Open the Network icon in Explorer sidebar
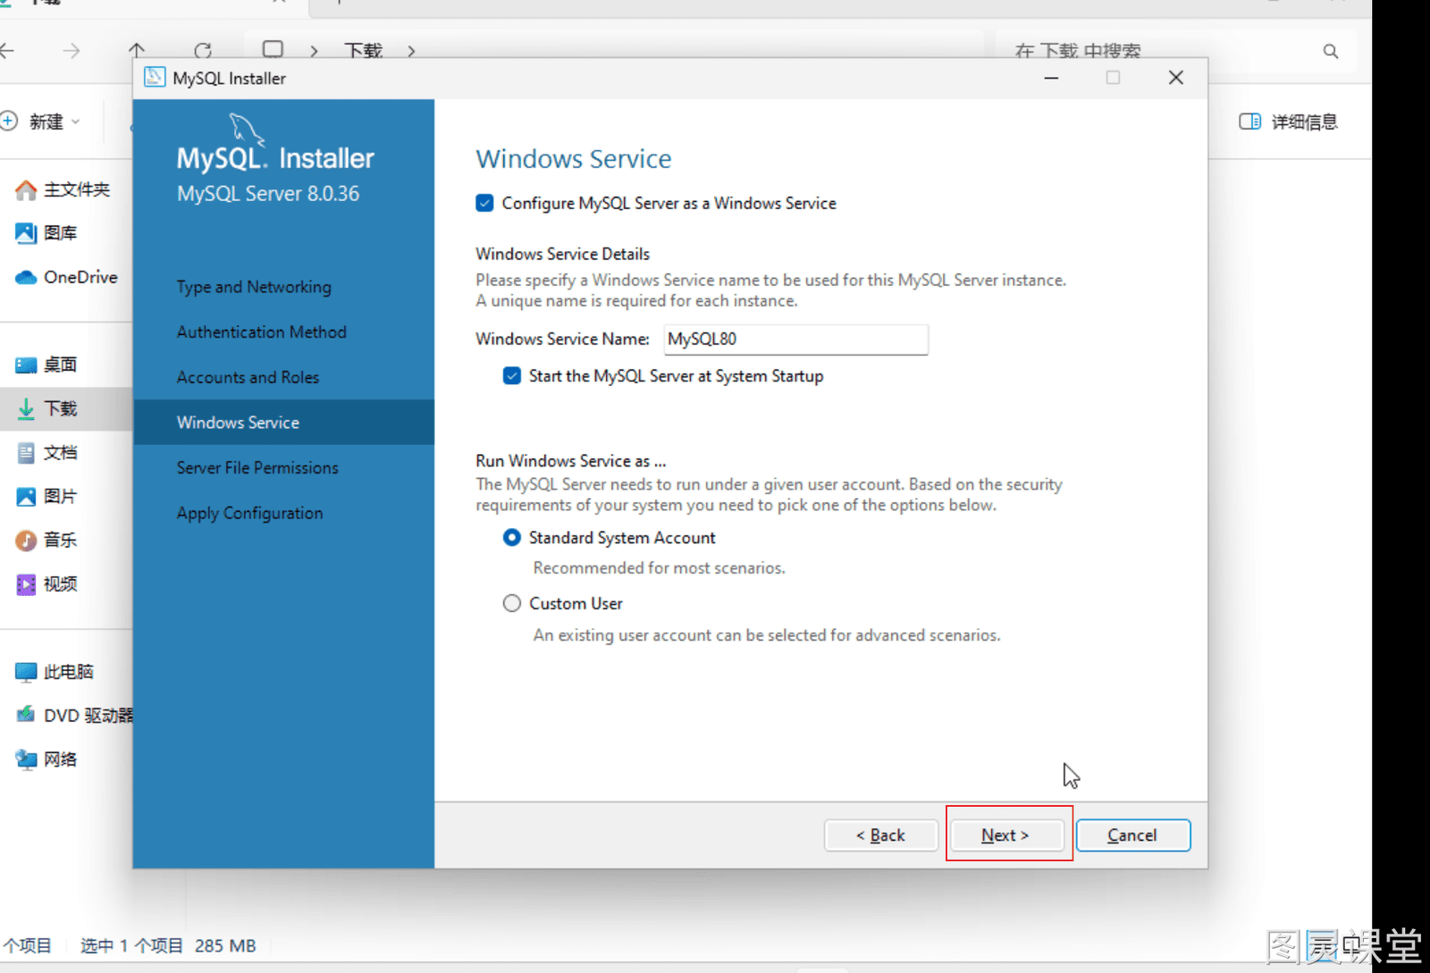Screen dimensions: 1430x973 [26, 759]
